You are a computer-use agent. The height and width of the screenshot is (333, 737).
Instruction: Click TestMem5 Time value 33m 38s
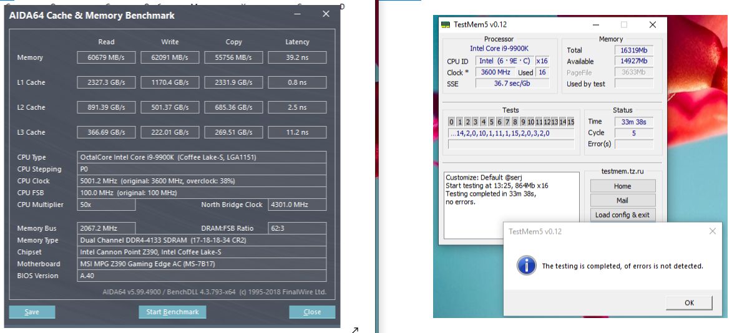pyautogui.click(x=634, y=122)
